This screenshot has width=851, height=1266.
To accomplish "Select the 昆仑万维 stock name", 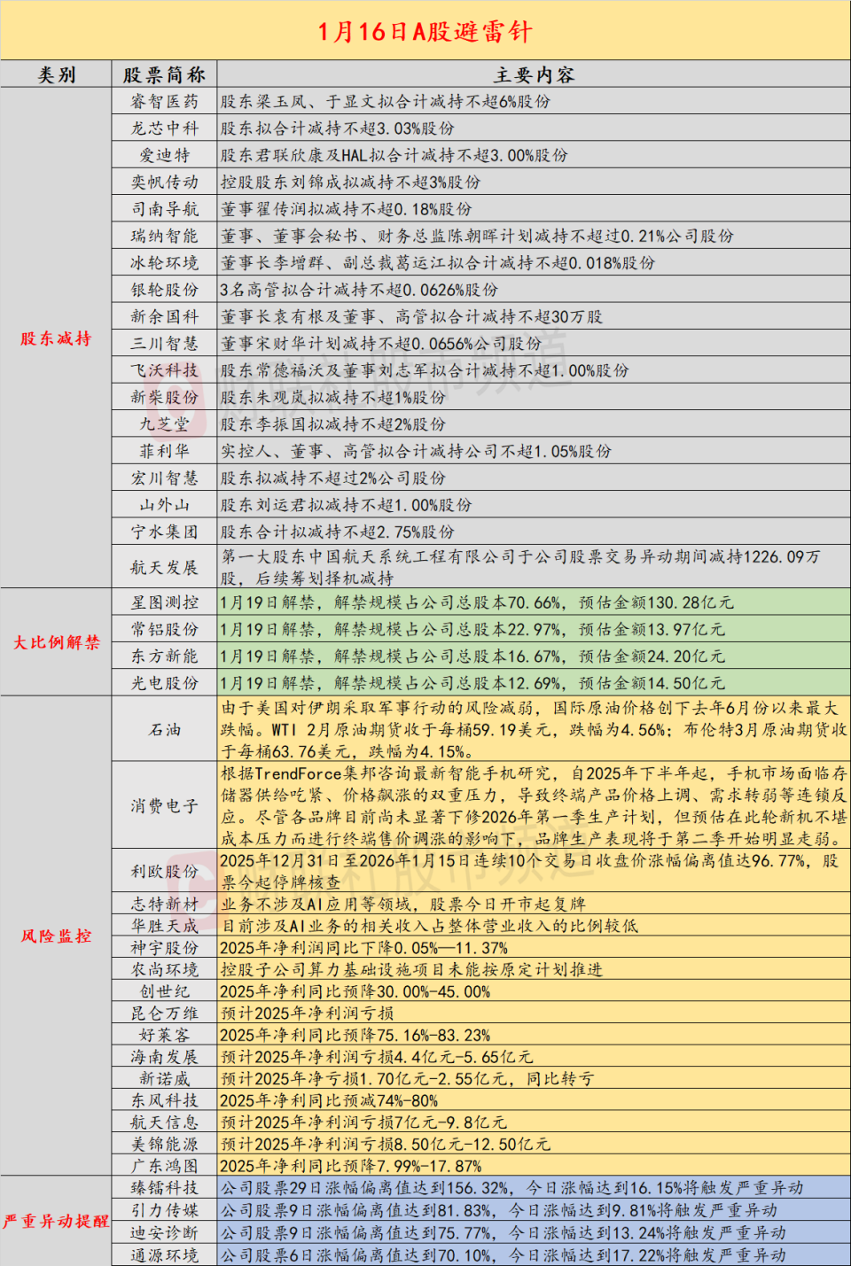I will pyautogui.click(x=162, y=1014).
